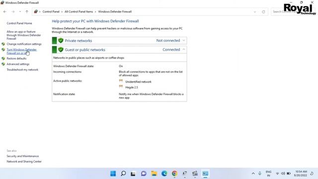This screenshot has height=179, width=318.
Task: Select All Control Panel Items breadcrumb
Action: pyautogui.click(x=79, y=11)
